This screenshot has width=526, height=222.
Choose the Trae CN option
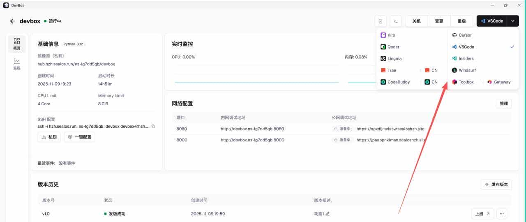(432, 70)
